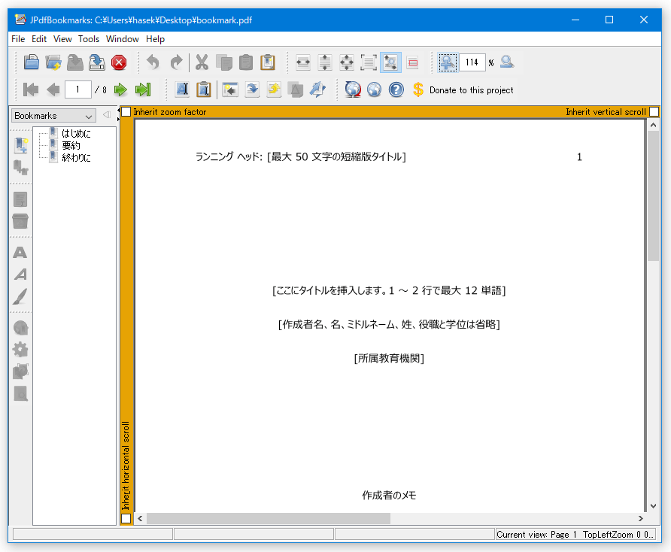The height and width of the screenshot is (552, 671).
Task: Select the 要約 bookmark
Action: coord(71,145)
